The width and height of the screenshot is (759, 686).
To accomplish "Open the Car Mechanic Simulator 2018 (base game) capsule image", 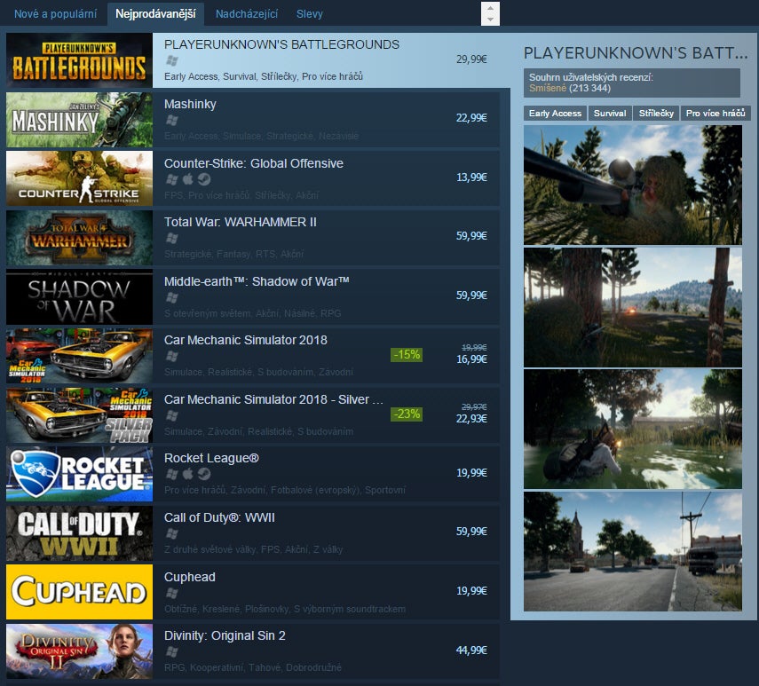I will point(79,356).
